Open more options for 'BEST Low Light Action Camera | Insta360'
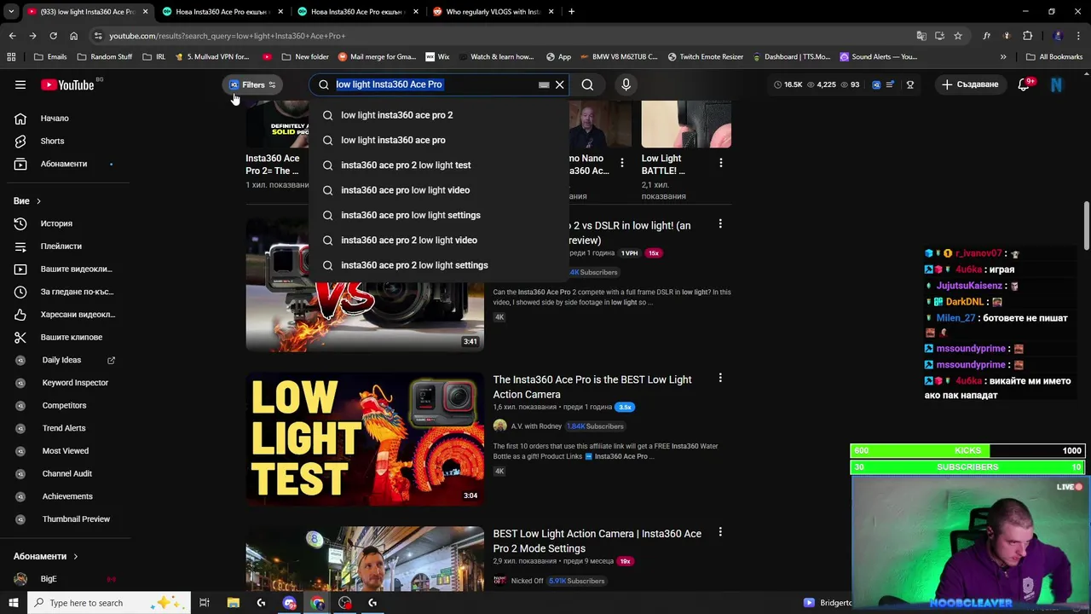Screen dimensions: 1091x614 [720, 532]
